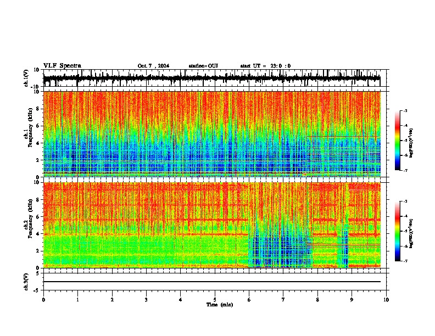The width and height of the screenshot is (435, 336).
Task: Click the "VLF Spectra" title text
Action: pos(62,66)
